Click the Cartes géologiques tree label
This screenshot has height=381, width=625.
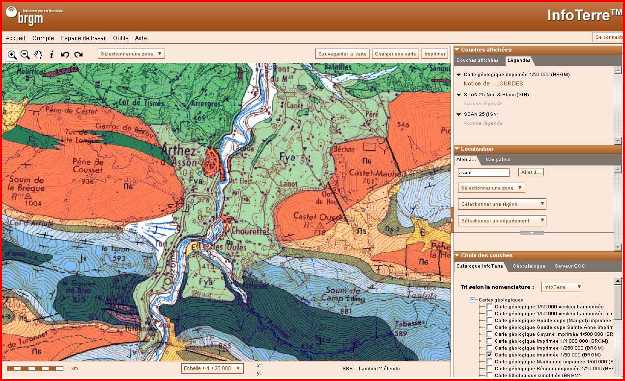pyautogui.click(x=501, y=300)
